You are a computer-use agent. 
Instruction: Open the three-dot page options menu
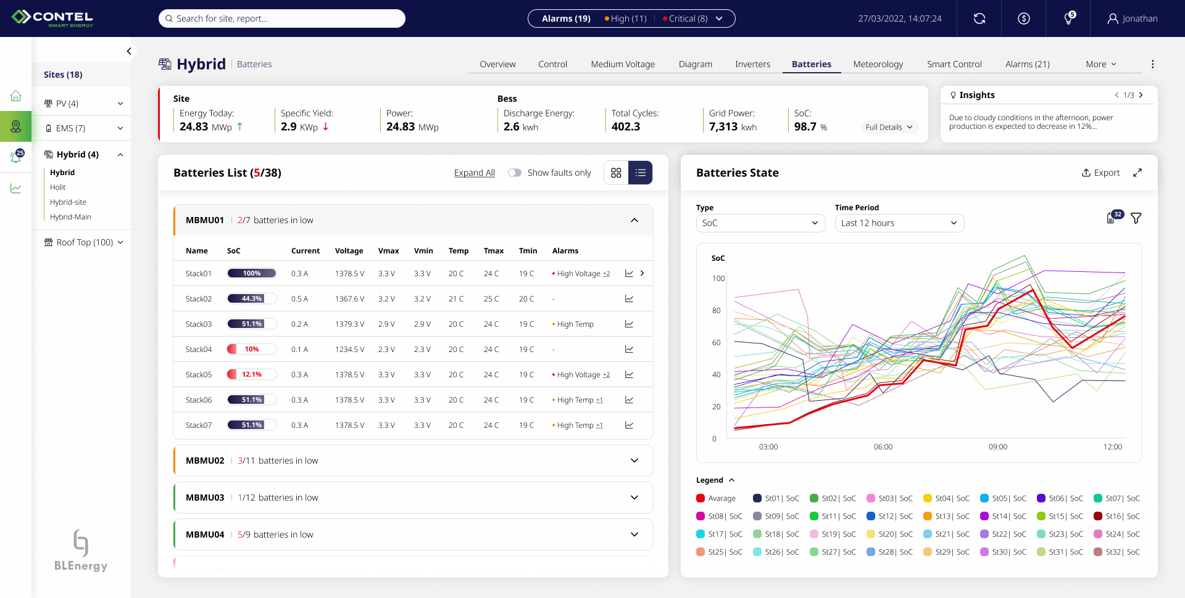(1152, 64)
